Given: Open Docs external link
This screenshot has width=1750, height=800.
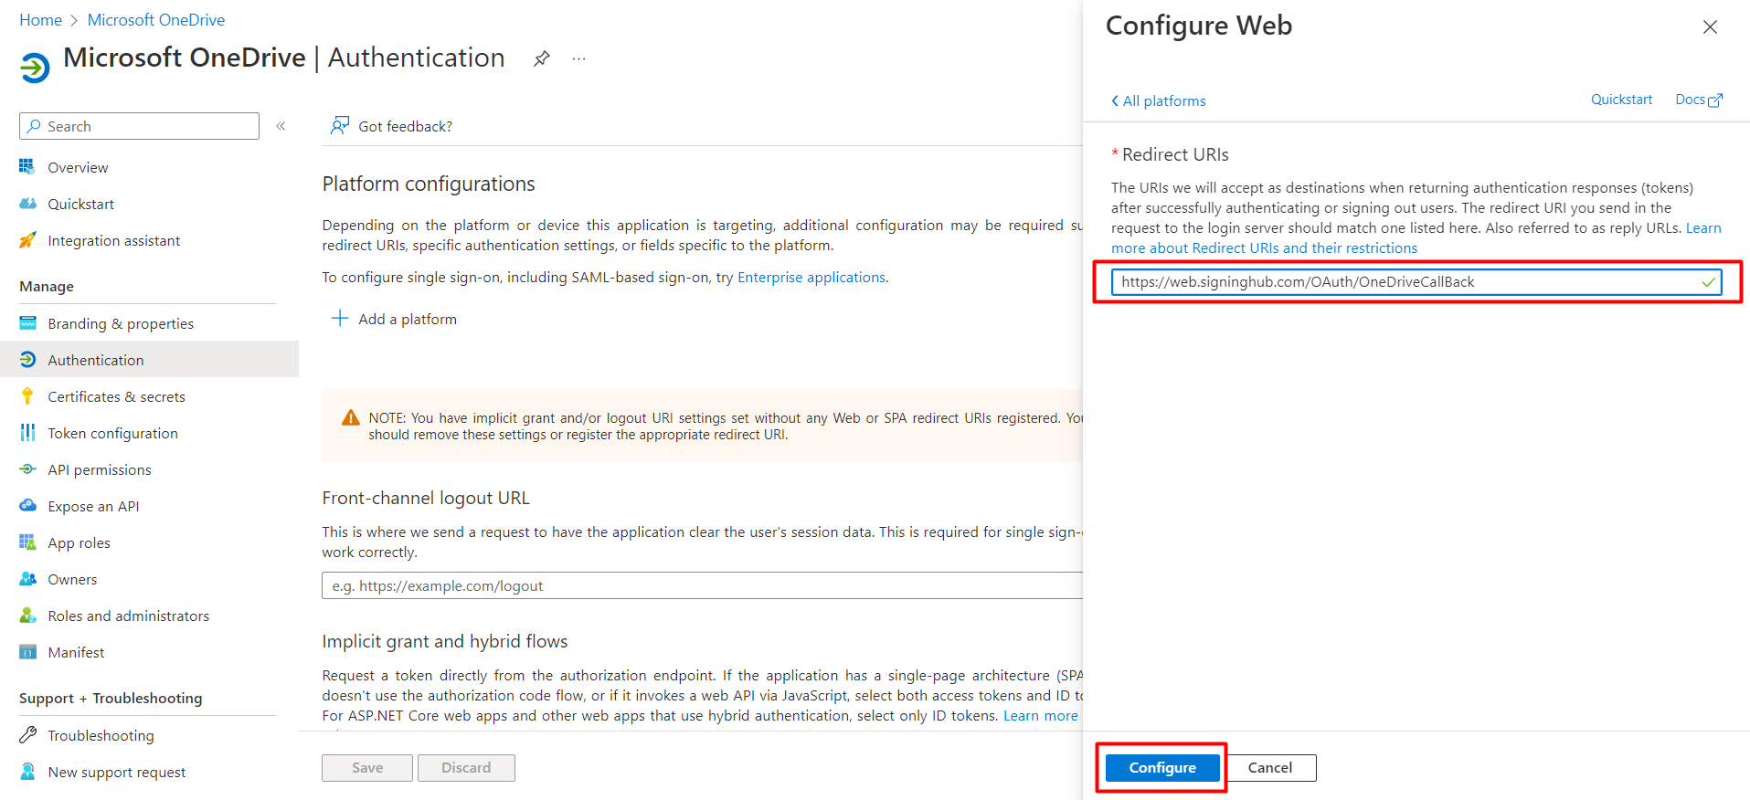Looking at the screenshot, I should click(x=1698, y=100).
